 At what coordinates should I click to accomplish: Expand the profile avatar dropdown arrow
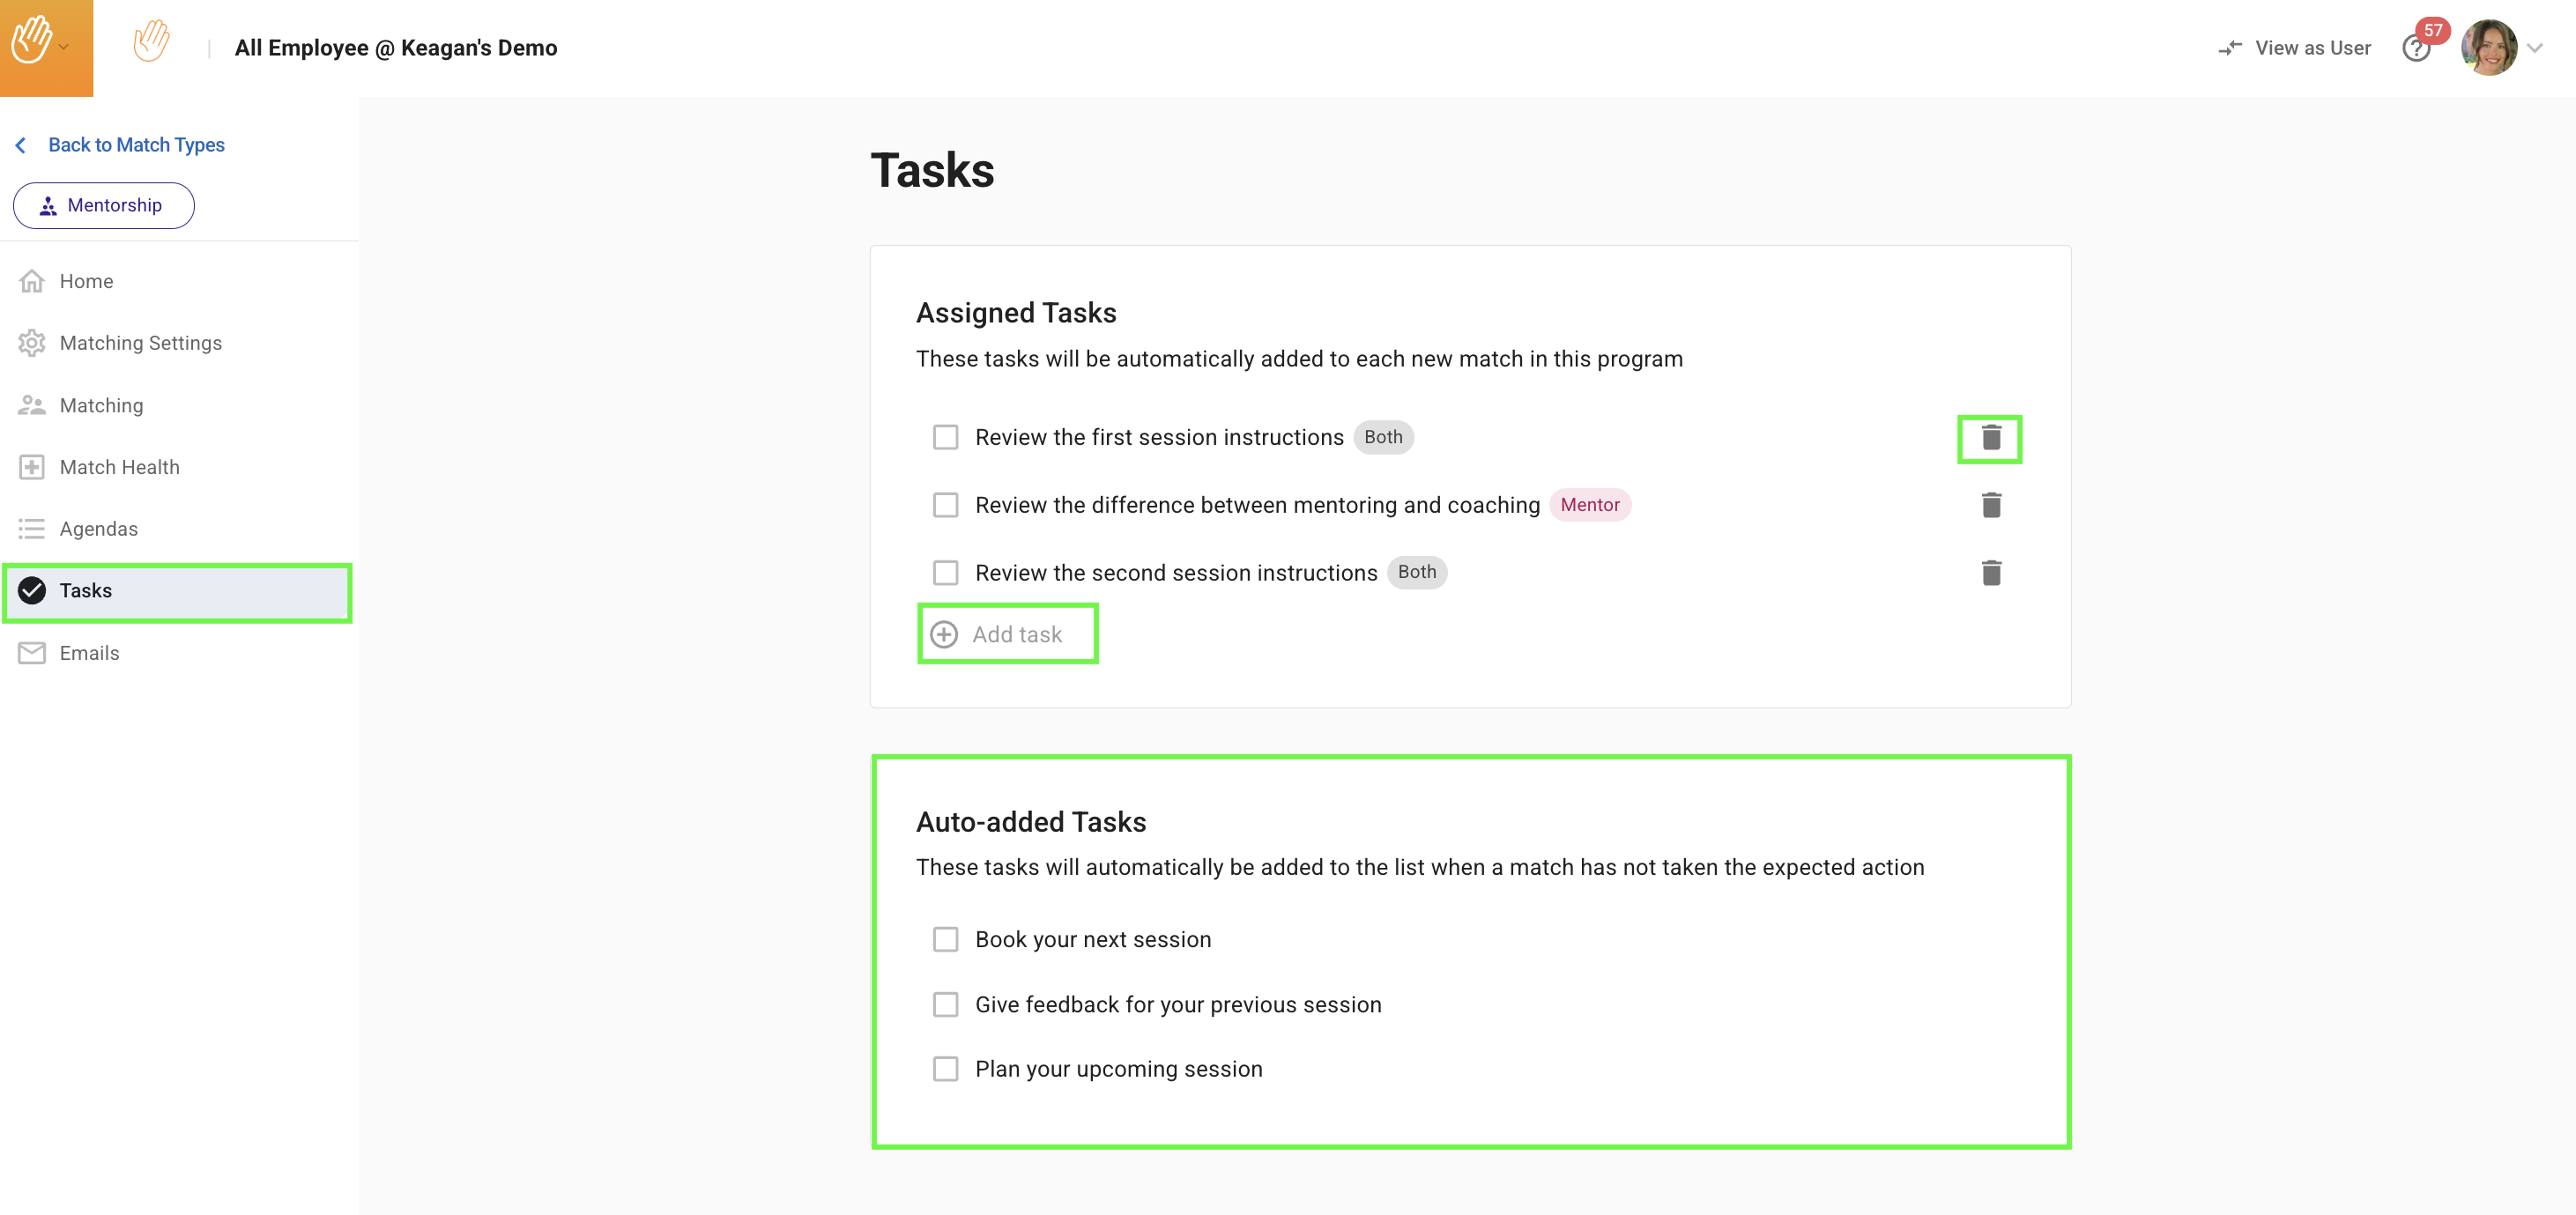click(x=2535, y=48)
